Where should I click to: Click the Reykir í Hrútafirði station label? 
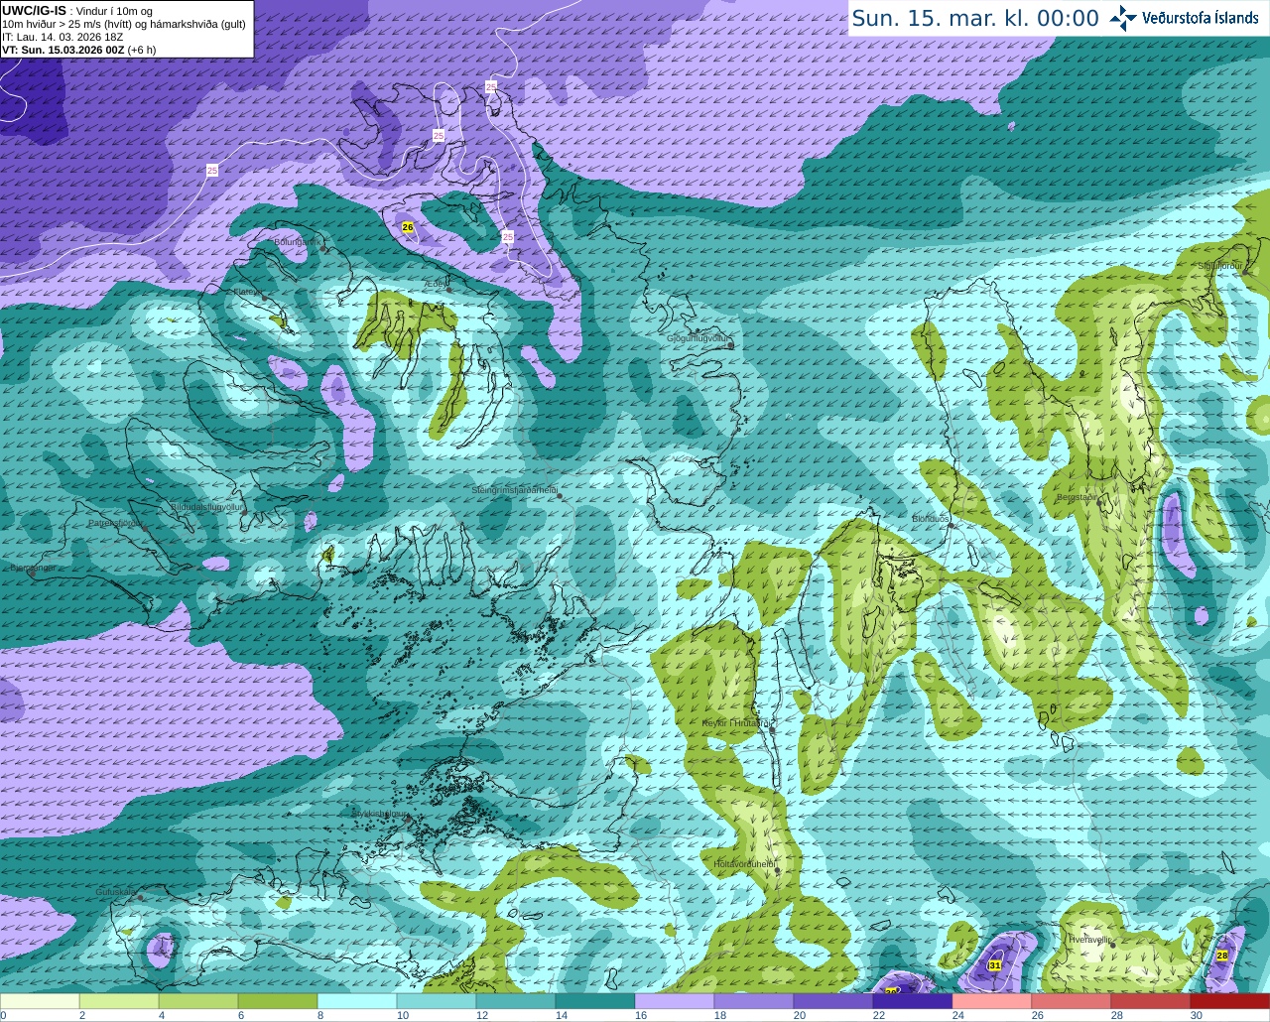coord(736,723)
